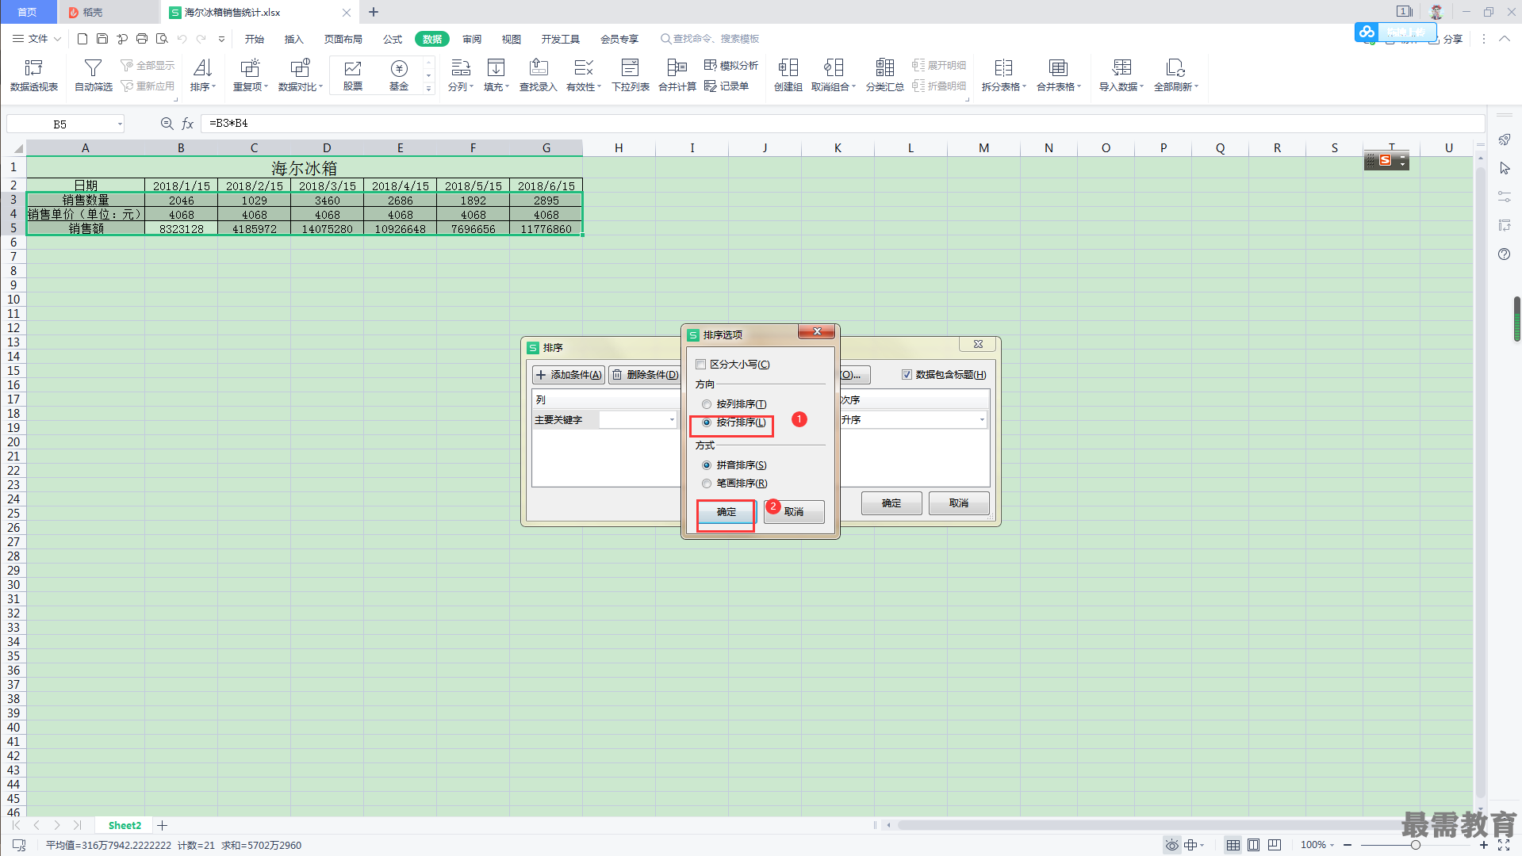Switch to the Sheet2 worksheet tab
Image resolution: width=1522 pixels, height=856 pixels.
pyautogui.click(x=125, y=825)
